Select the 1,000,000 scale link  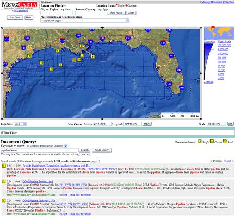[x=223, y=54]
